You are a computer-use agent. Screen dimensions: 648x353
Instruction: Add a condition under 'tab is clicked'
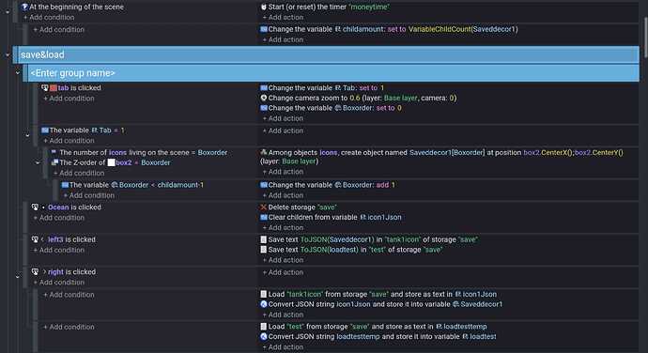point(69,99)
